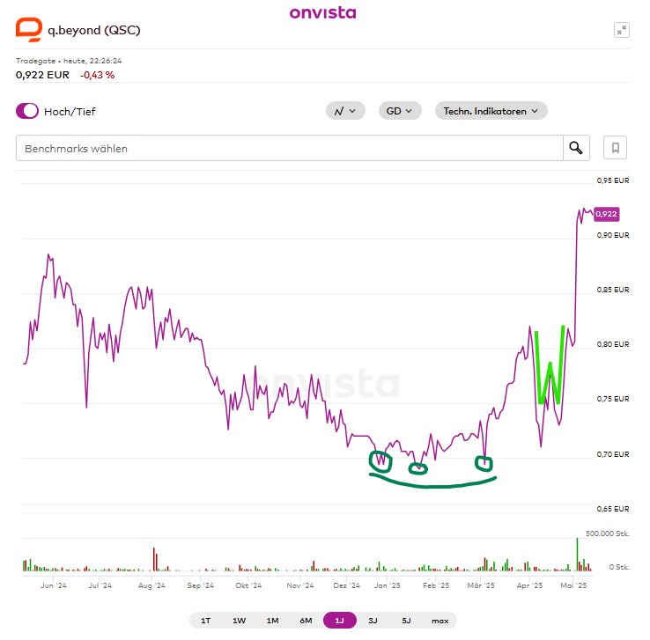Select the 5J time range
Viewport: 650px width, 640px height.
(406, 621)
